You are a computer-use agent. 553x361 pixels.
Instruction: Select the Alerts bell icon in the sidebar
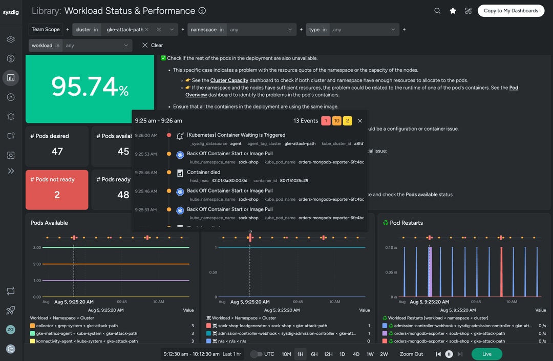pyautogui.click(x=11, y=116)
